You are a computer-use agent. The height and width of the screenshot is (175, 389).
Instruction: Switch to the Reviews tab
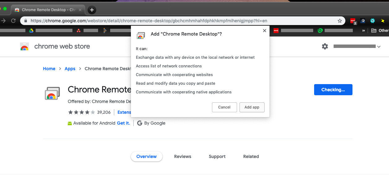pyautogui.click(x=183, y=156)
